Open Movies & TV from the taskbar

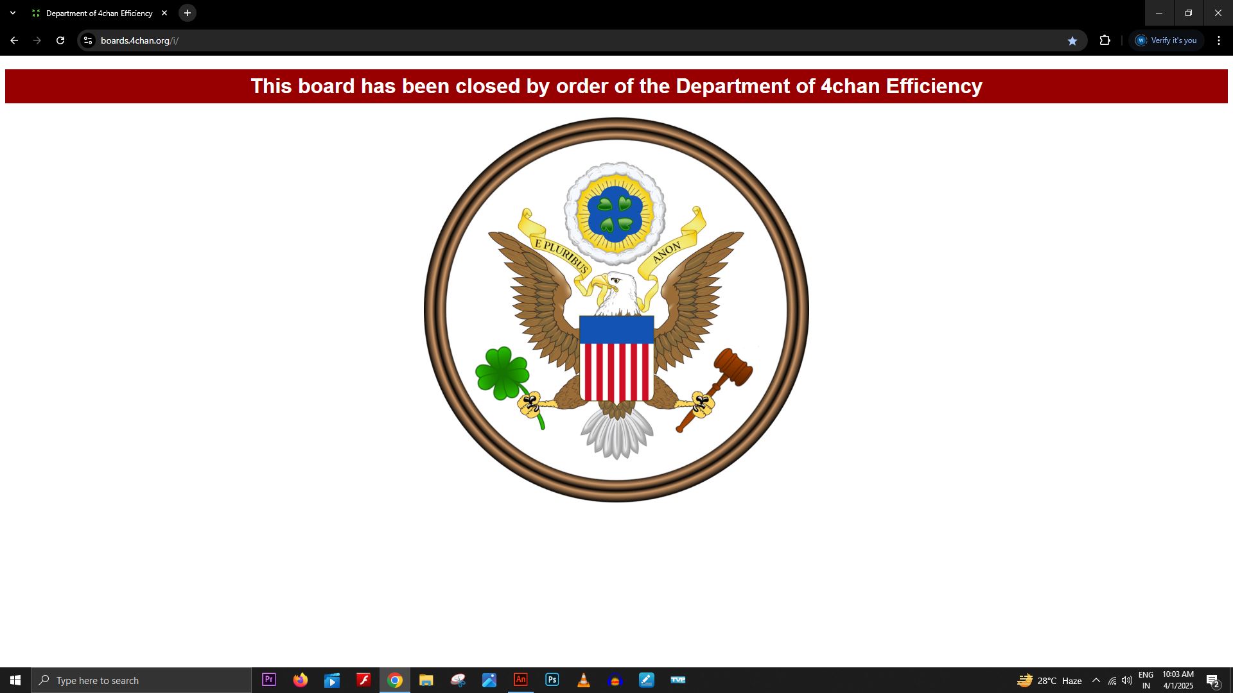332,680
